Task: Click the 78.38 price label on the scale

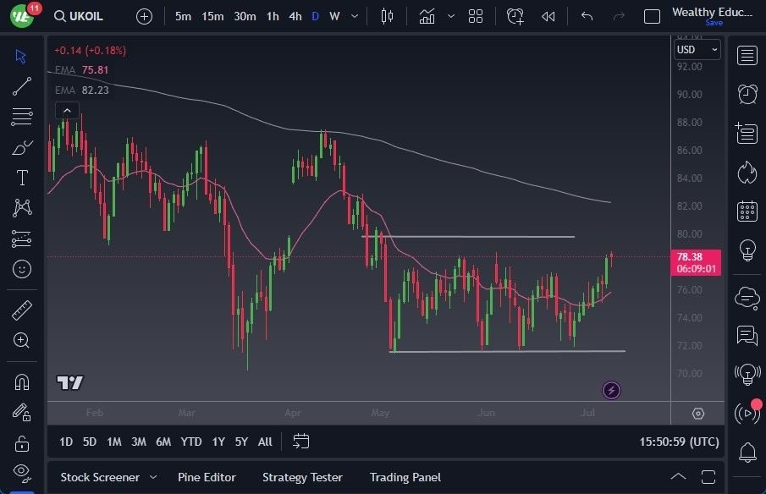Action: click(697, 257)
